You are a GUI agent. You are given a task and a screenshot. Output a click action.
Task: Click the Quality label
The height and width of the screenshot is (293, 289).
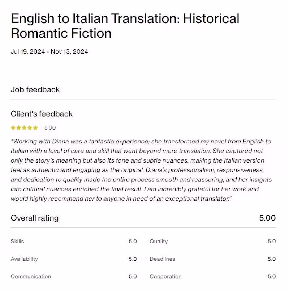[159, 242]
